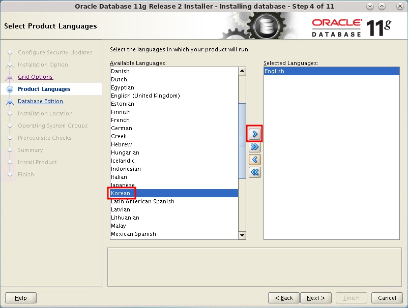408x308 pixels.
Task: Select Greek in the language list
Action: (x=174, y=136)
